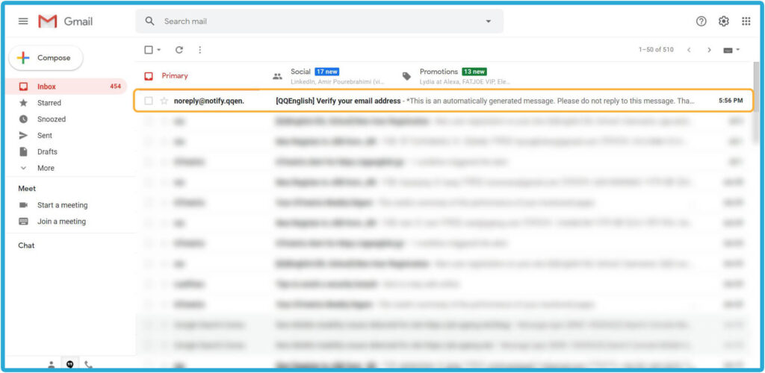The height and width of the screenshot is (373, 765).
Task: Switch to the Social tab
Action: (300, 75)
